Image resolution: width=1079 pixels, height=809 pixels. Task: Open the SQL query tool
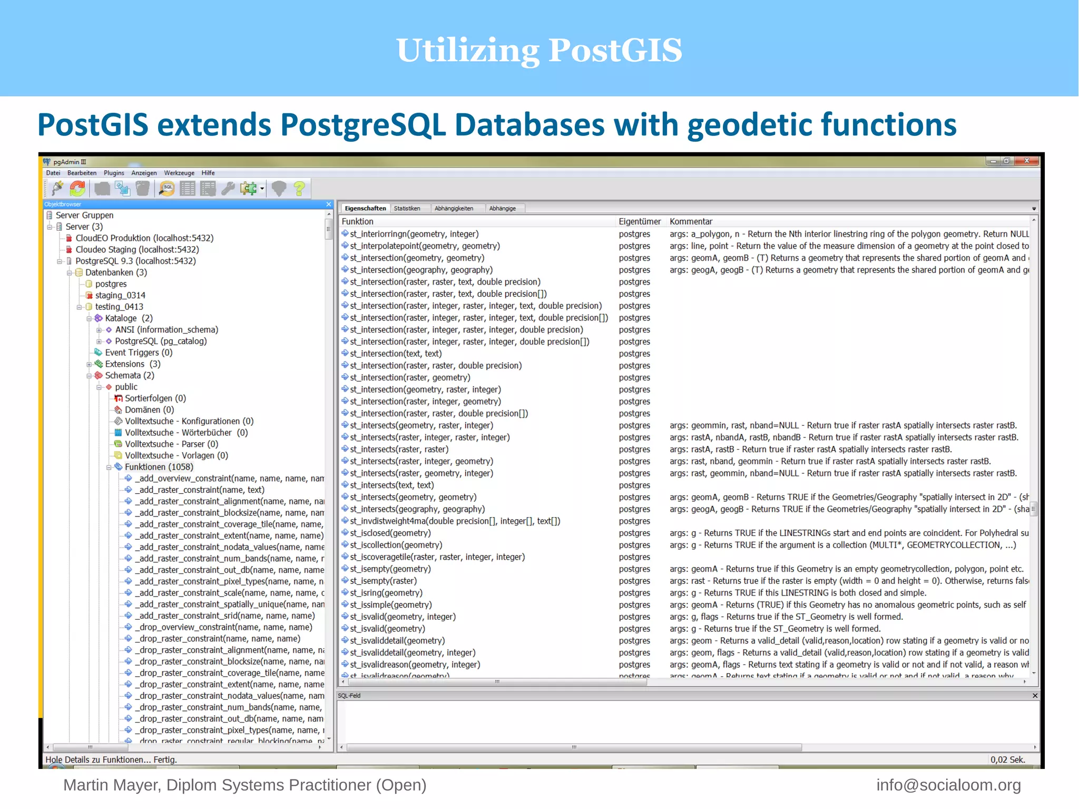[x=167, y=188]
